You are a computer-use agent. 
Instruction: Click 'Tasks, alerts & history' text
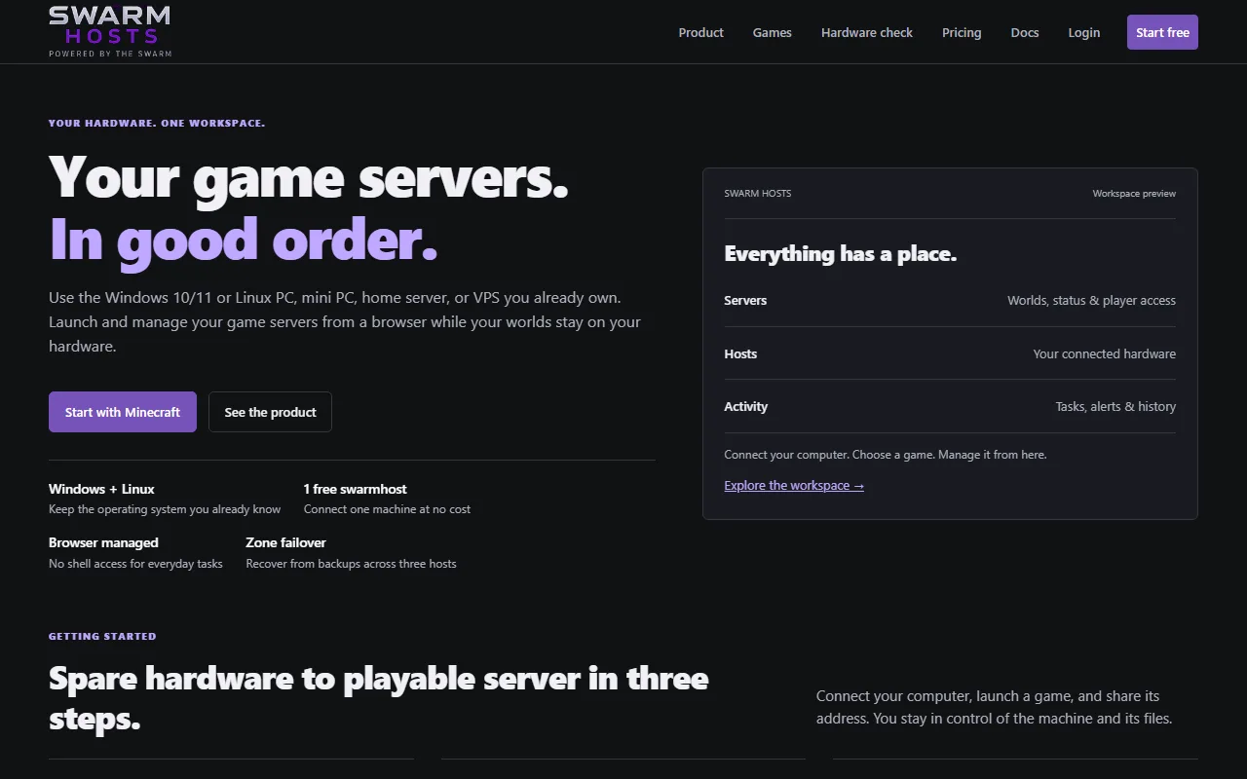pos(1115,406)
